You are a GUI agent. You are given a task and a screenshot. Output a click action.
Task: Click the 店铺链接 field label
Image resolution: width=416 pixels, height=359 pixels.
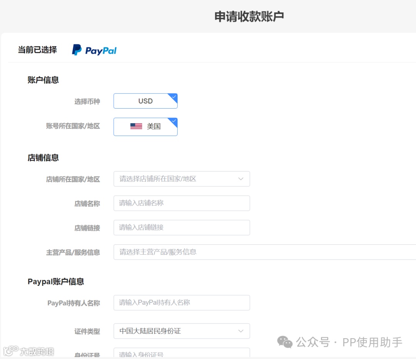[87, 228]
